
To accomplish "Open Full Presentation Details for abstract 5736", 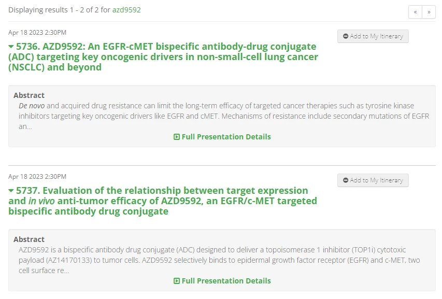I will click(x=222, y=137).
